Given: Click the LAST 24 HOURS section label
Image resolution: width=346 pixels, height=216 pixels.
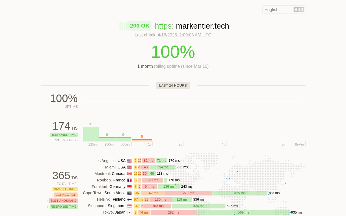Looking at the screenshot, I should point(173,86).
